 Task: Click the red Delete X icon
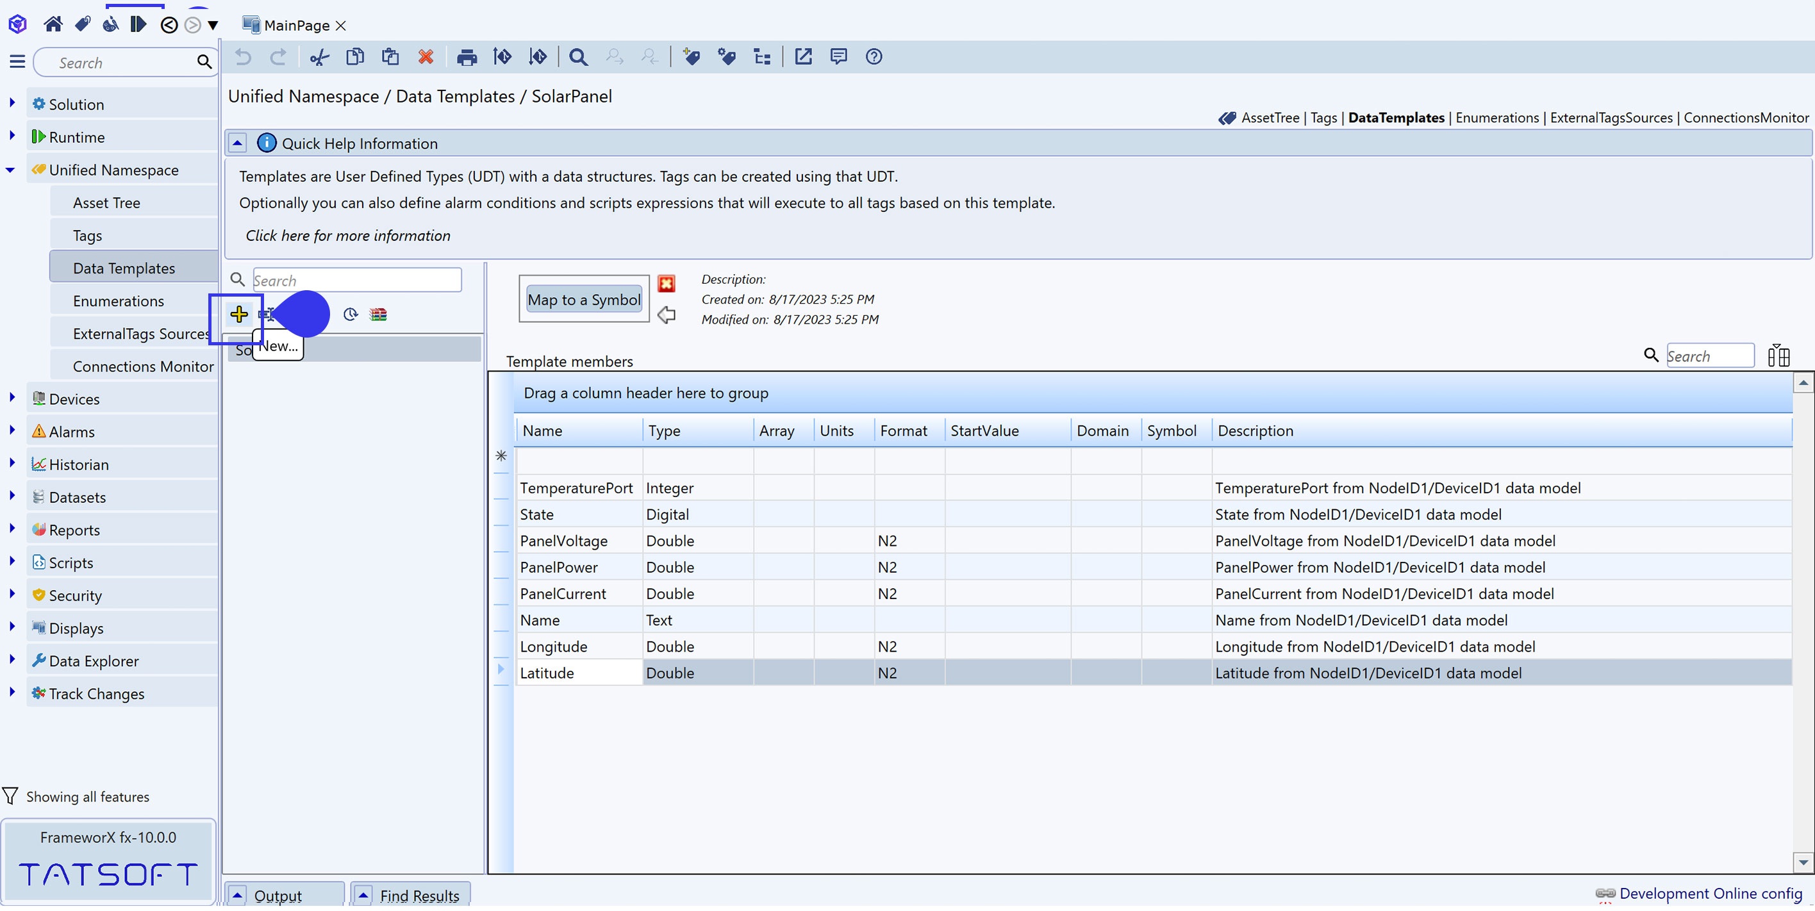click(426, 57)
